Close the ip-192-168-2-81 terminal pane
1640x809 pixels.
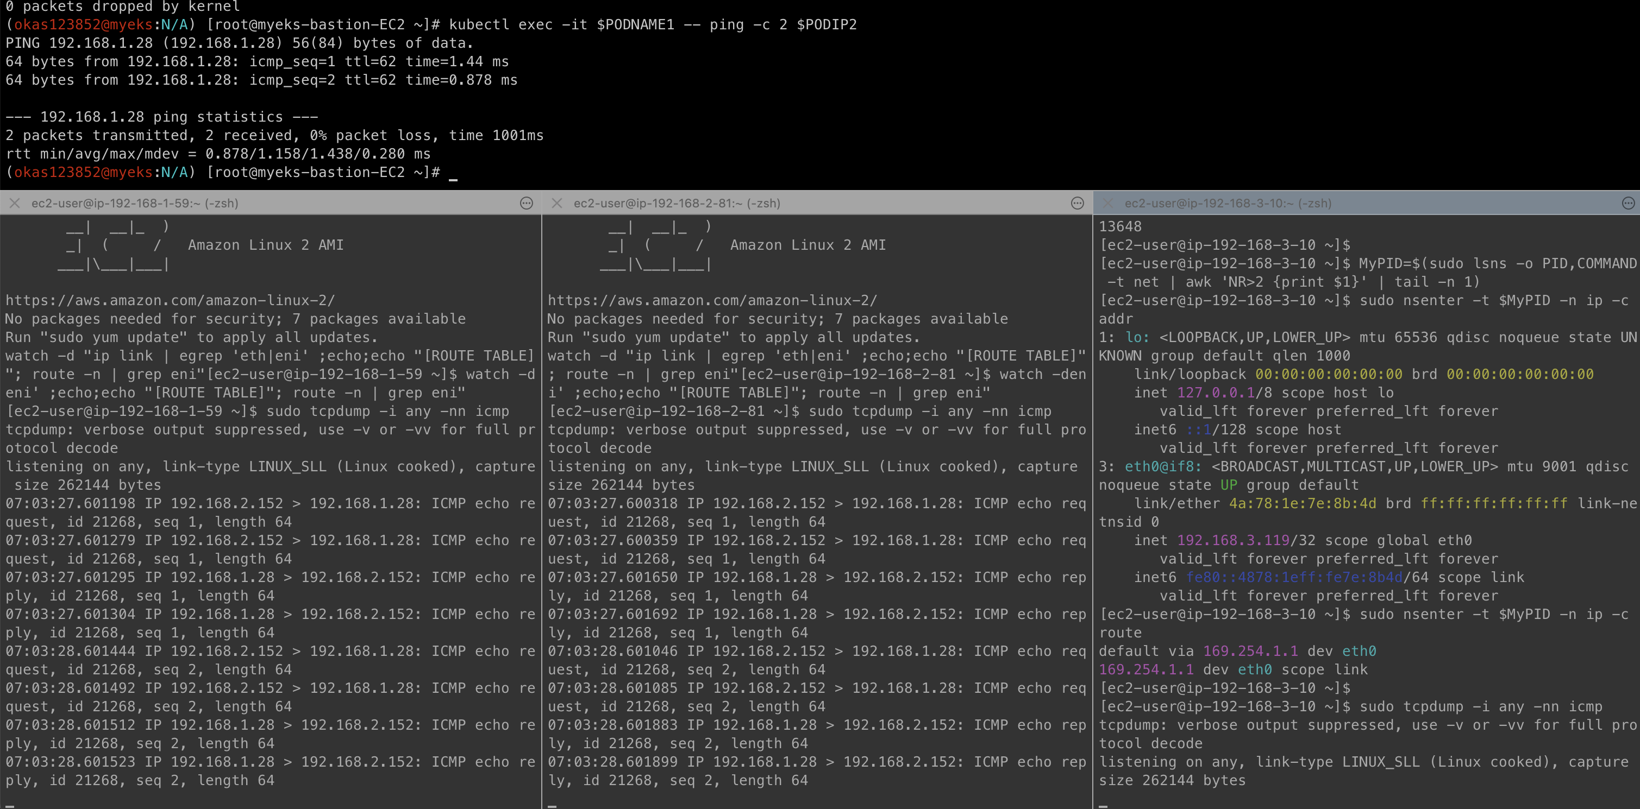point(556,203)
